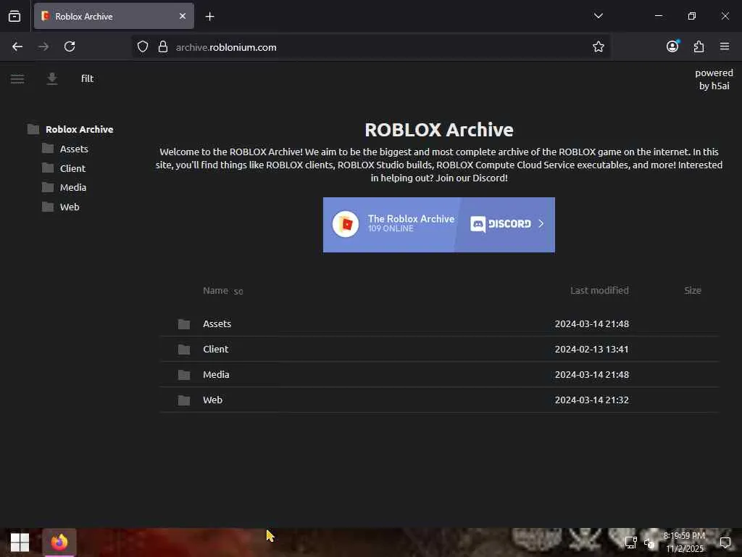View site security padlock info
The height and width of the screenshot is (557, 742).
coord(163,46)
